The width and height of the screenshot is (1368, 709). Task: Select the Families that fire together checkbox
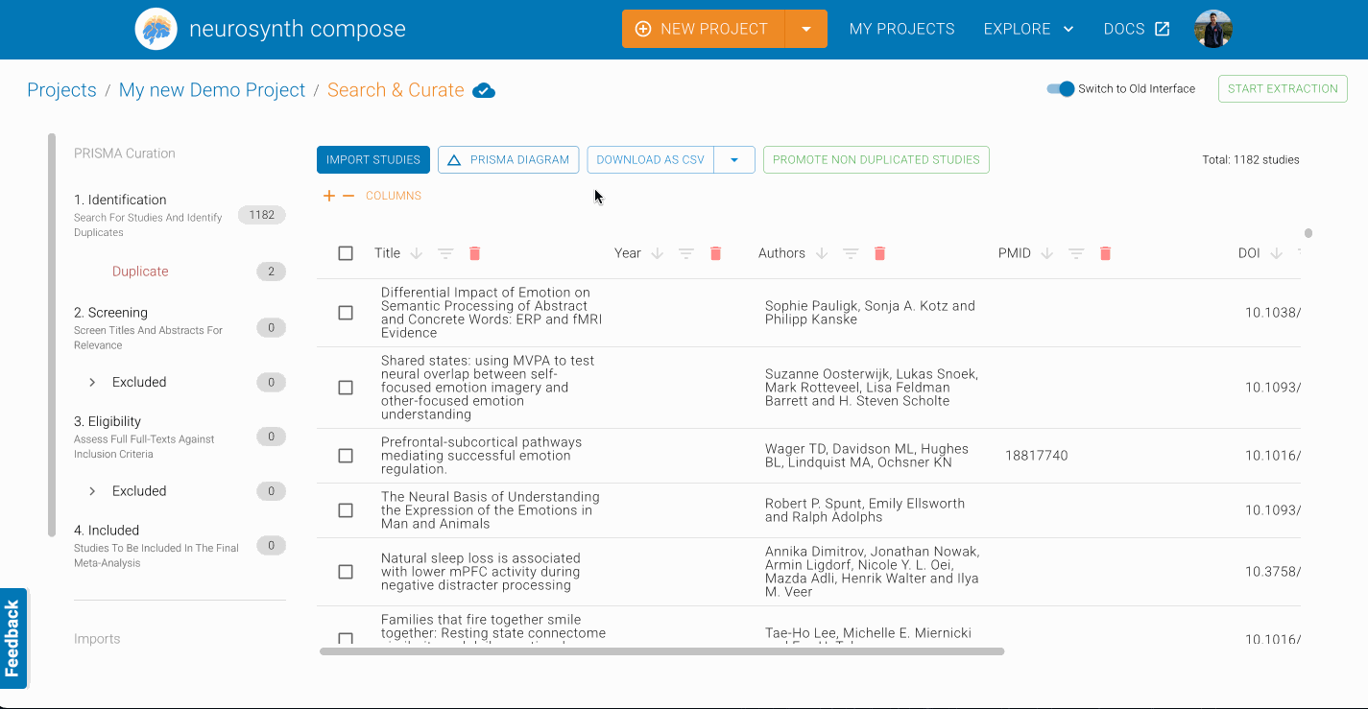[x=346, y=637]
